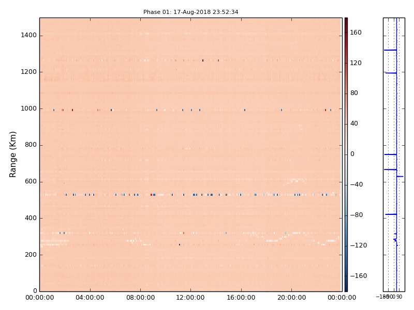Click the 90 tick label under the profile panel
This screenshot has height=310, width=414.
point(399,297)
